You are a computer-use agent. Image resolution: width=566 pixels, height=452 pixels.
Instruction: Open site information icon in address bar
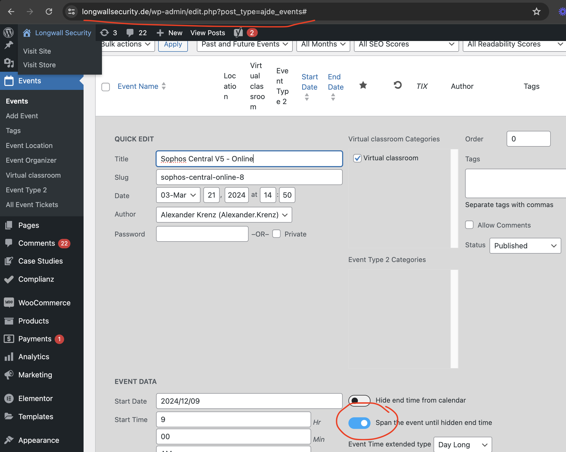pyautogui.click(x=71, y=12)
